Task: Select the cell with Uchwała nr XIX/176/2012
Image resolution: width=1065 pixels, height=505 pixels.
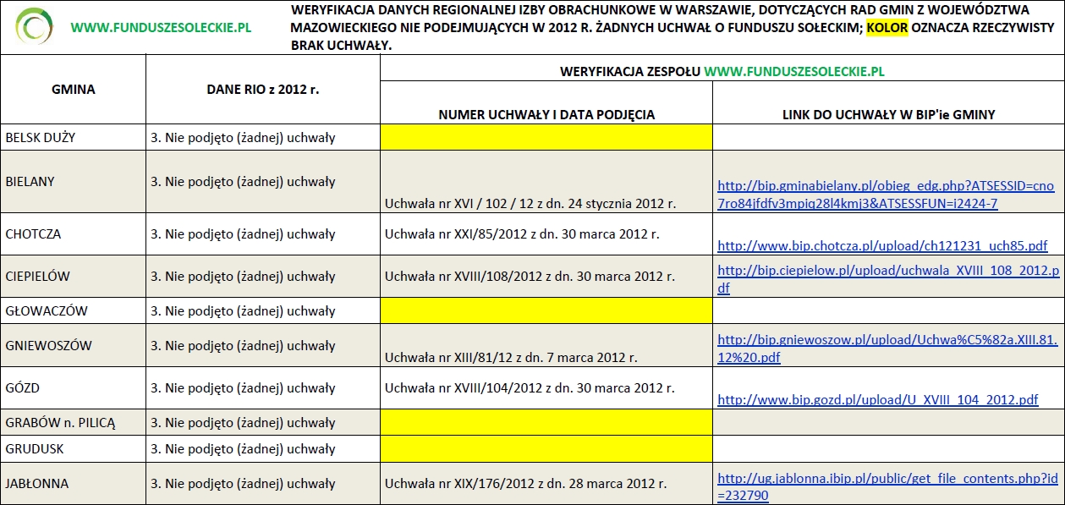Action: click(524, 484)
